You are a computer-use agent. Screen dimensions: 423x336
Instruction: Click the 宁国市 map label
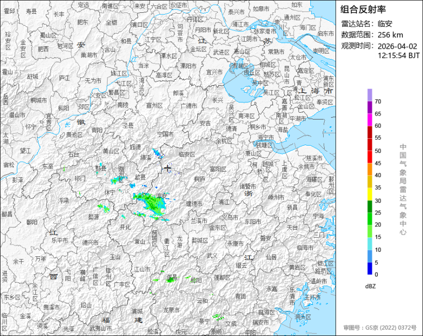coord(165,134)
